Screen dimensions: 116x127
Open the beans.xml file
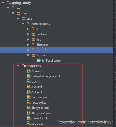39,71
